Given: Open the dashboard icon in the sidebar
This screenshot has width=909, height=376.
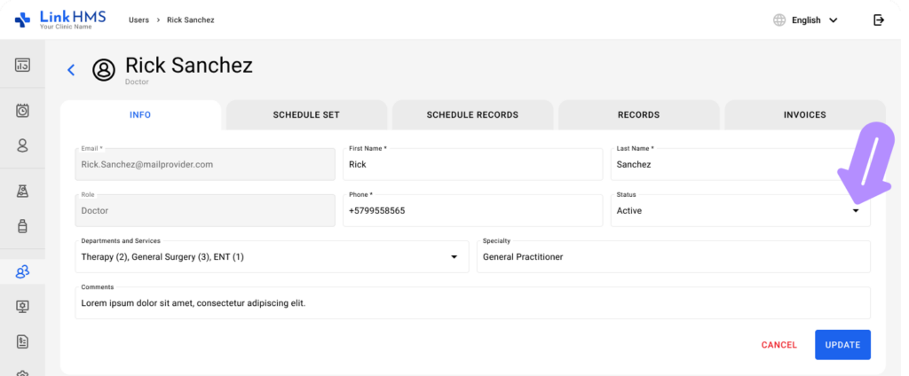Looking at the screenshot, I should click(x=22, y=65).
